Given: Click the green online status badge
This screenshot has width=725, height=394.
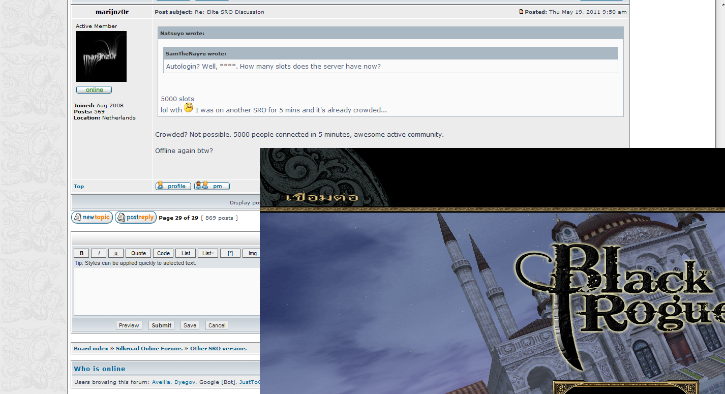Looking at the screenshot, I should pos(94,90).
